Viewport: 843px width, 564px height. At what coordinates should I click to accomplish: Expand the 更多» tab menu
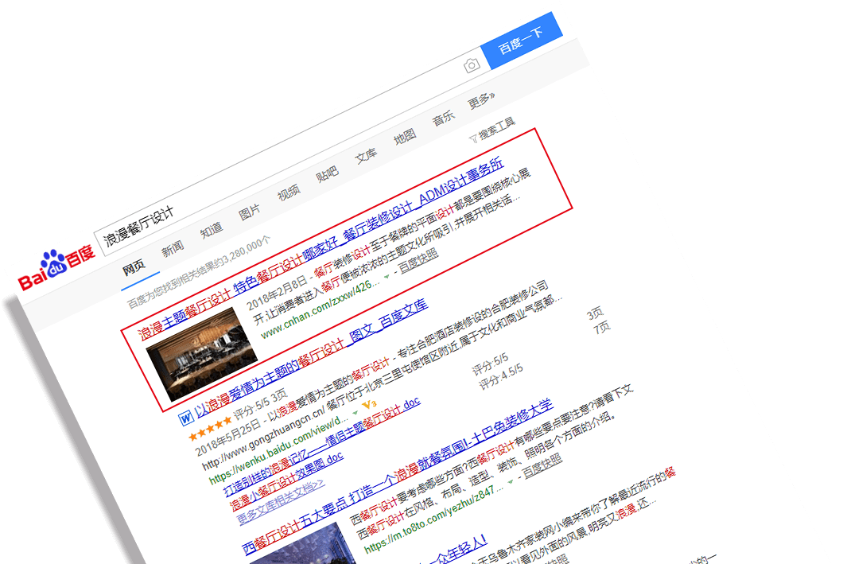[x=481, y=101]
